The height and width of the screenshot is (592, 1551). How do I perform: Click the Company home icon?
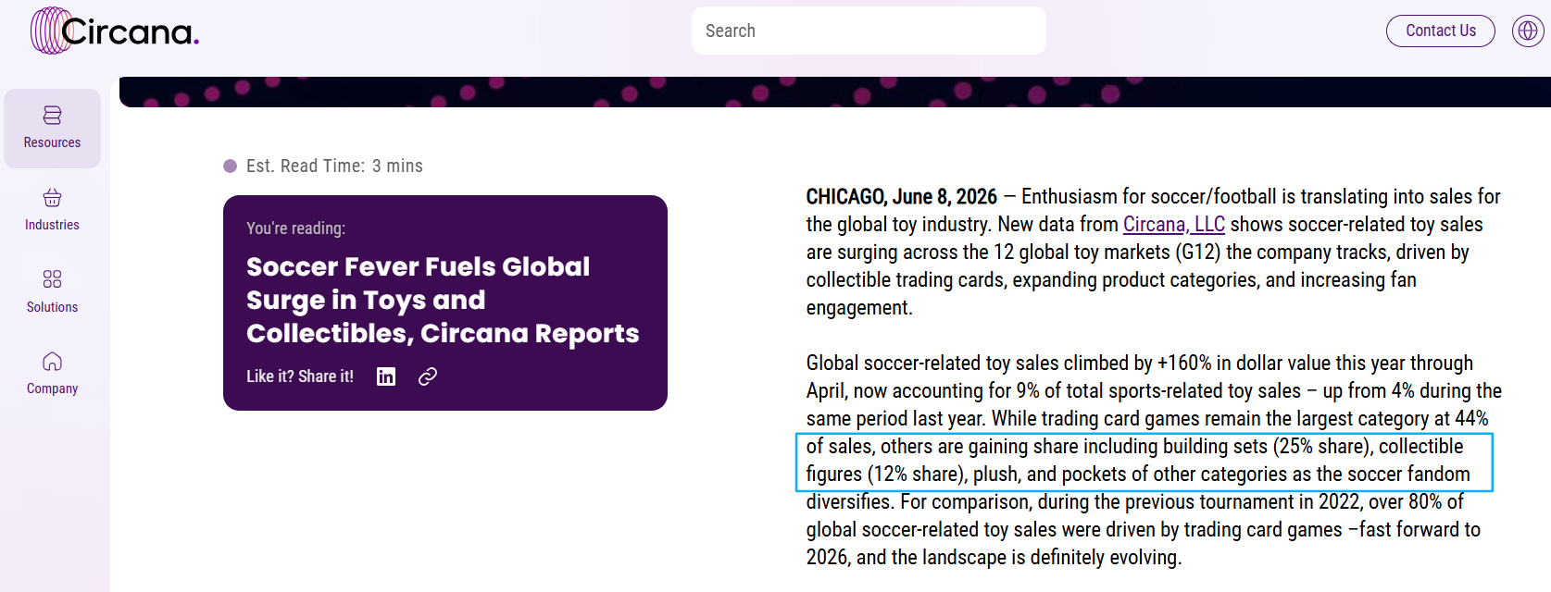pos(52,361)
